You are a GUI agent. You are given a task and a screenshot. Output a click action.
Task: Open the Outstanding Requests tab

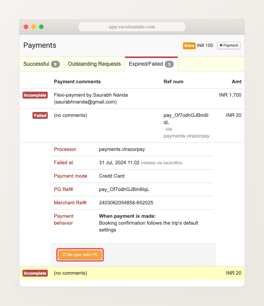tap(94, 64)
